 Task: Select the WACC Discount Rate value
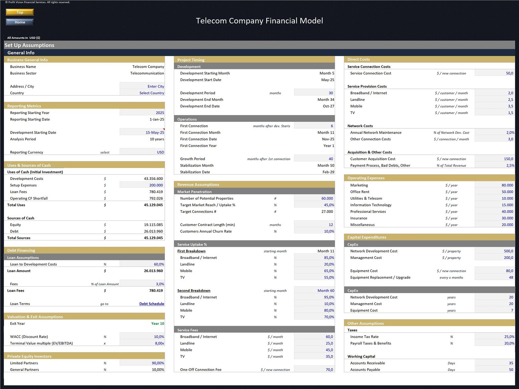(x=142, y=336)
